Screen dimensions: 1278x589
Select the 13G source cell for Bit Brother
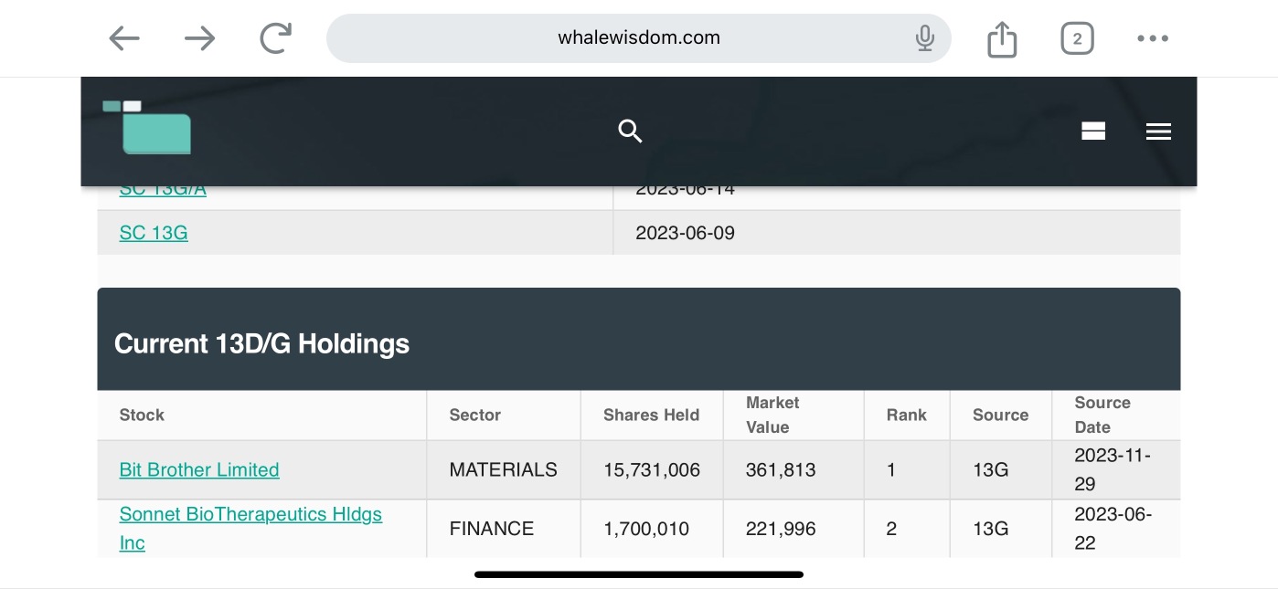click(x=990, y=470)
